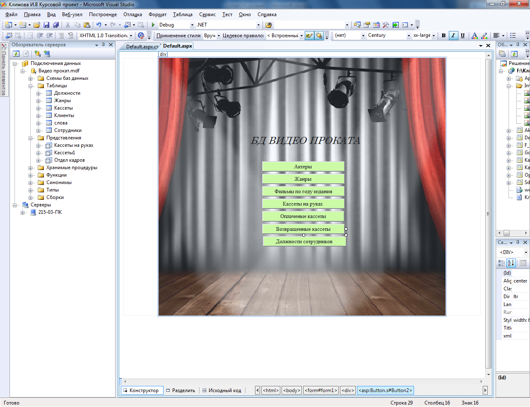Toggle Underline formatting
Screen dimensions: 530x407
[463, 36]
